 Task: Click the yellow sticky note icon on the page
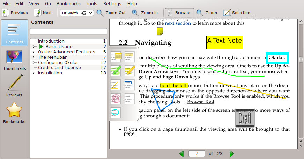click(x=160, y=31)
